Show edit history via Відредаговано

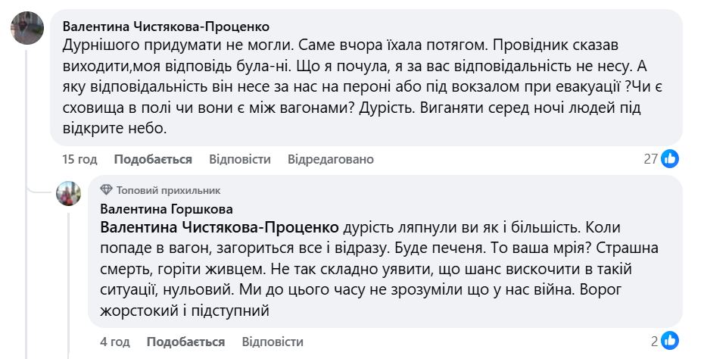tap(331, 159)
